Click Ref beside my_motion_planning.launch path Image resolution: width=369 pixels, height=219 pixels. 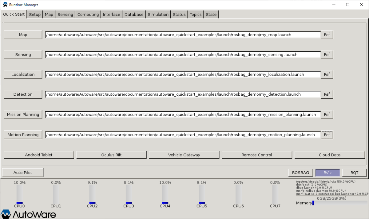tap(327, 135)
